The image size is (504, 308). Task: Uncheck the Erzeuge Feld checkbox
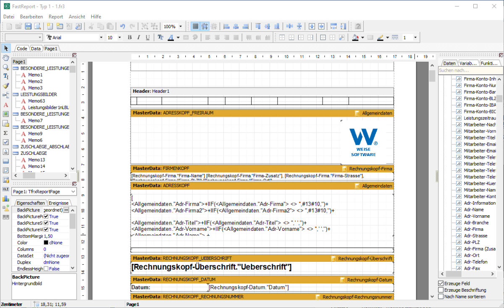coord(441,284)
